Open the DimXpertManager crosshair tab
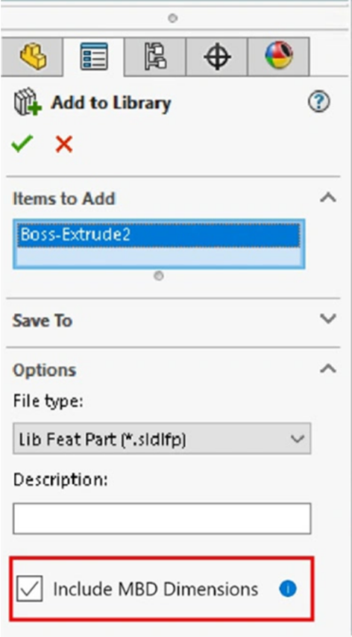The width and height of the screenshot is (352, 637). pyautogui.click(x=217, y=57)
